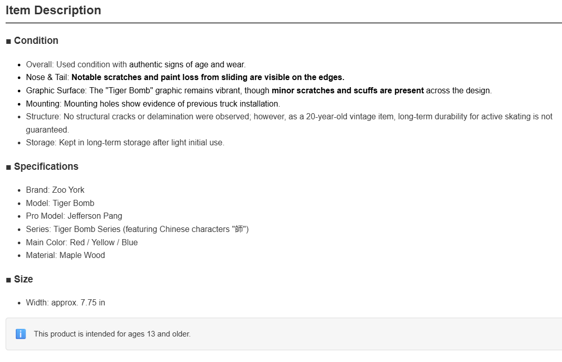This screenshot has width=562, height=362.
Task: Click the Width: approx. 7.75 in line
Action: click(x=66, y=303)
